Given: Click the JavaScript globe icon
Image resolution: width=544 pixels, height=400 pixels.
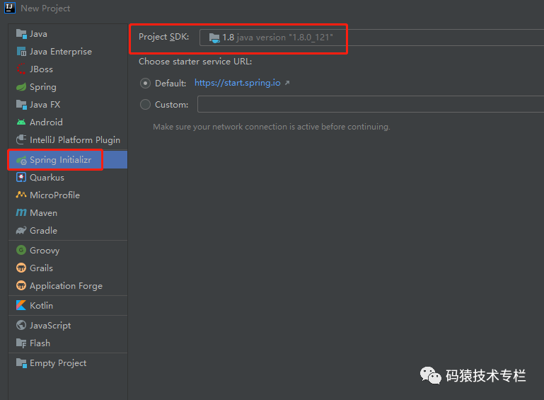Looking at the screenshot, I should (x=21, y=326).
